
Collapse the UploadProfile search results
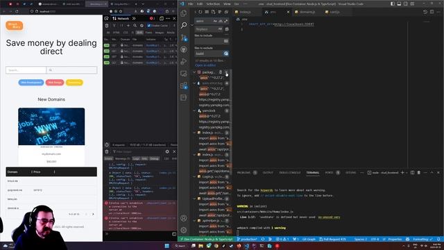[194, 199]
